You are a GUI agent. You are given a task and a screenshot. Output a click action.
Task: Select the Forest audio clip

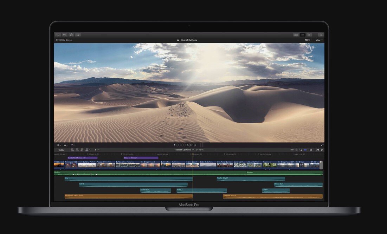click(276, 190)
